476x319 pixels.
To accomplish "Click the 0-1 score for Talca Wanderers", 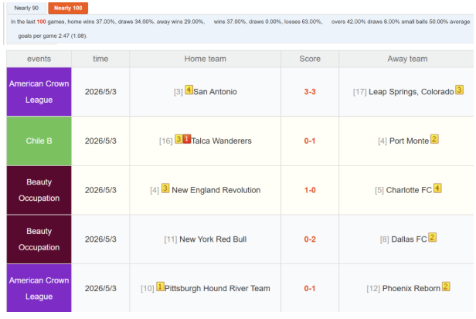I will (310, 141).
